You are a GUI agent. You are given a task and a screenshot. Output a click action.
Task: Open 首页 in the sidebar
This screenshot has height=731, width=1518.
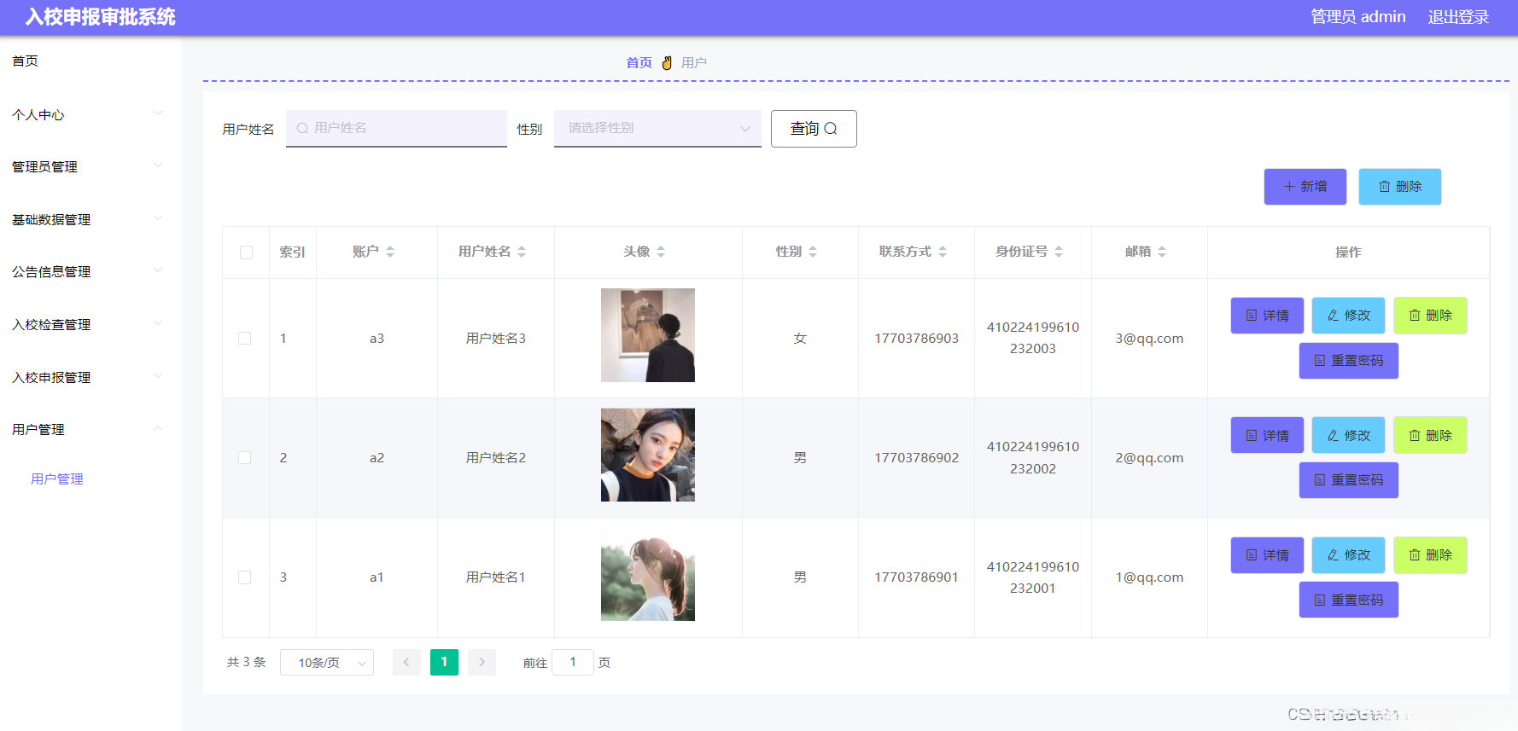pos(26,61)
